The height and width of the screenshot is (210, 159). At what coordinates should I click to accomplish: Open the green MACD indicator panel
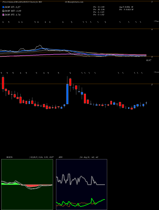[x=27, y=185]
